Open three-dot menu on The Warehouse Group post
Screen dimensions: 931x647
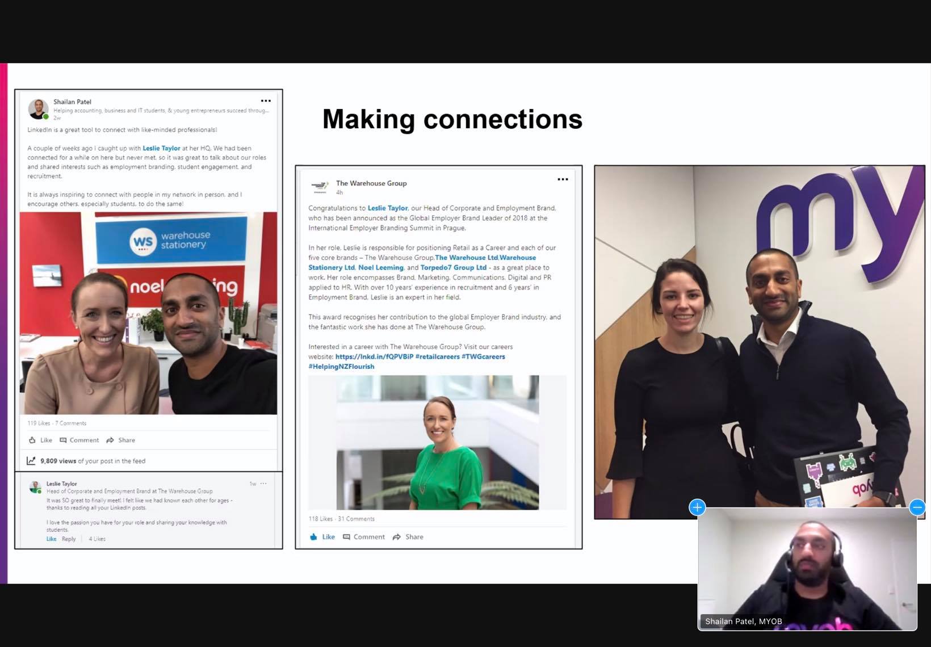tap(563, 179)
